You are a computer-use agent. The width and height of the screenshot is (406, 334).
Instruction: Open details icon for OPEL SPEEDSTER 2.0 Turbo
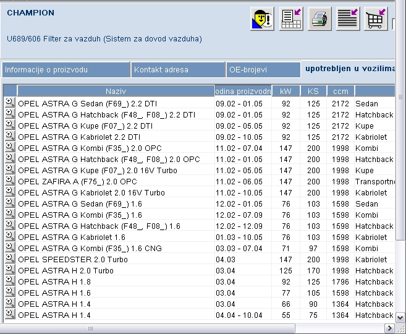(x=10, y=259)
